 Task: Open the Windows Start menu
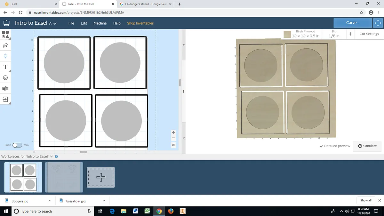coord(6,211)
